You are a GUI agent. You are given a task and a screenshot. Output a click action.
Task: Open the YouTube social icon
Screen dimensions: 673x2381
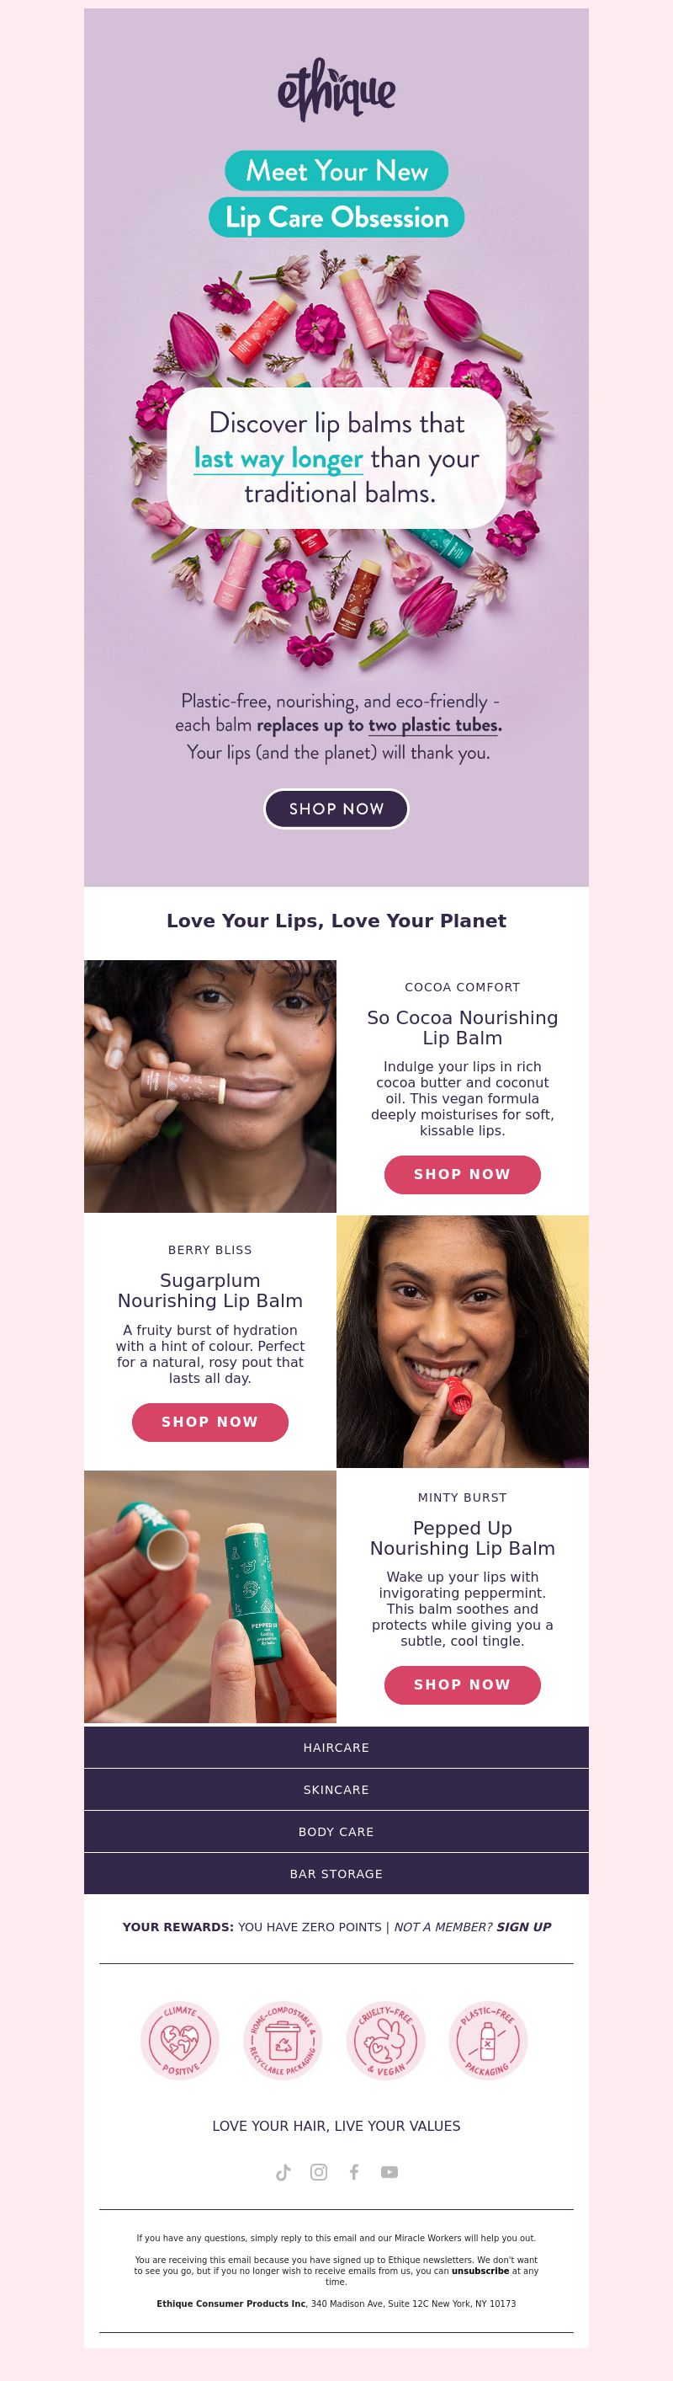(x=389, y=2172)
